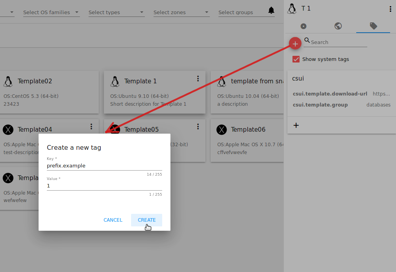Click the red plus add-tag button
The image size is (396, 272).
pos(295,44)
